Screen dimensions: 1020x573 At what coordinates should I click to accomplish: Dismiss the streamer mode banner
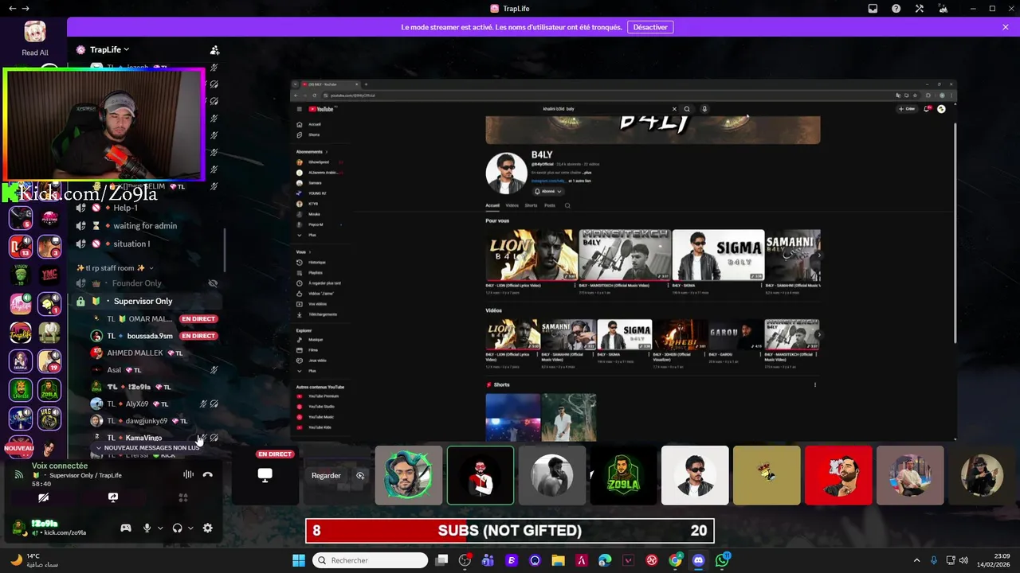point(1006,27)
